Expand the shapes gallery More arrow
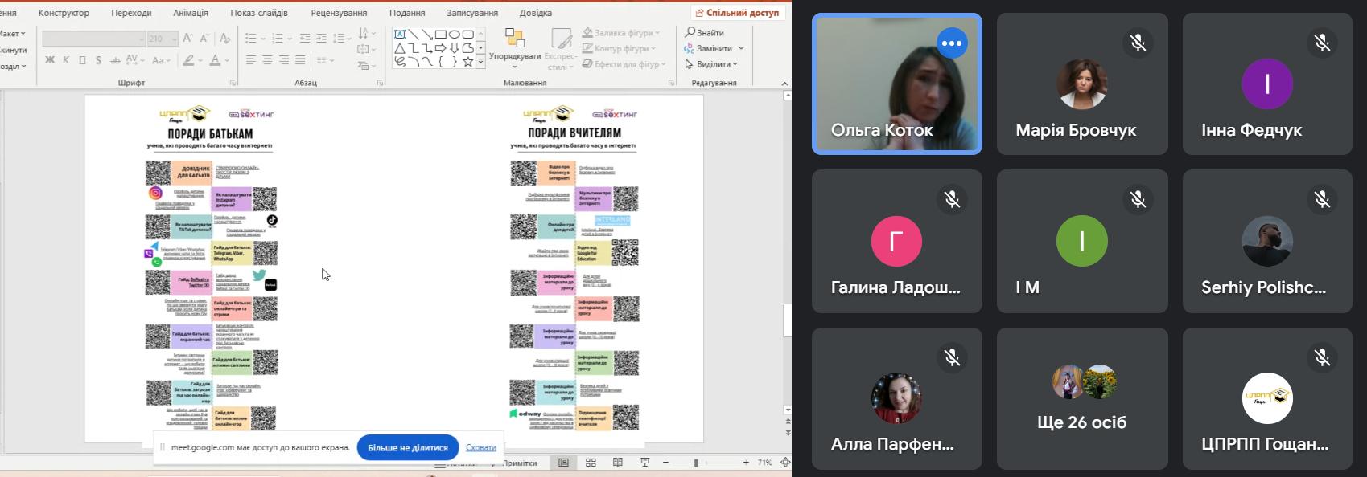This screenshot has width=1367, height=477. [x=481, y=62]
